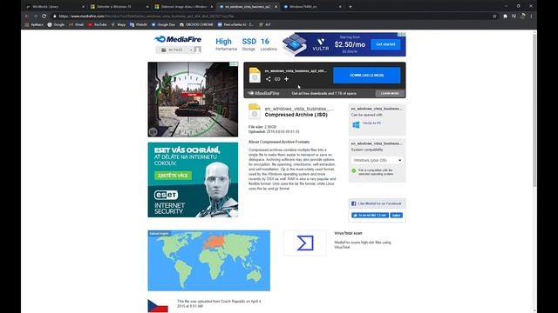
Task: Open the Mapy bookmark
Action: [119, 25]
